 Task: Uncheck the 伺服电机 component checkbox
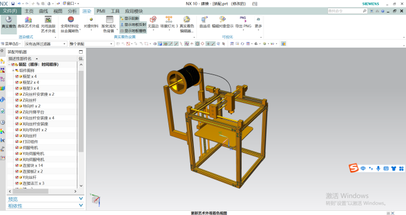17,148
